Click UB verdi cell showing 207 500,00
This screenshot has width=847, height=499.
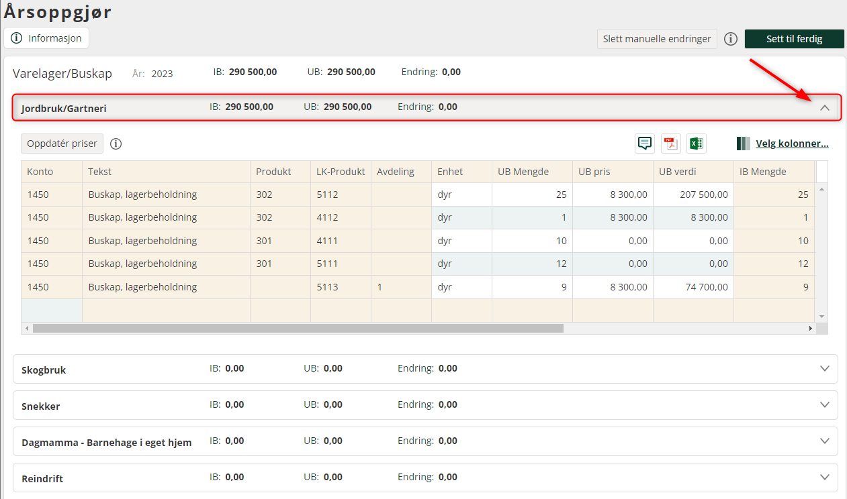pos(693,195)
